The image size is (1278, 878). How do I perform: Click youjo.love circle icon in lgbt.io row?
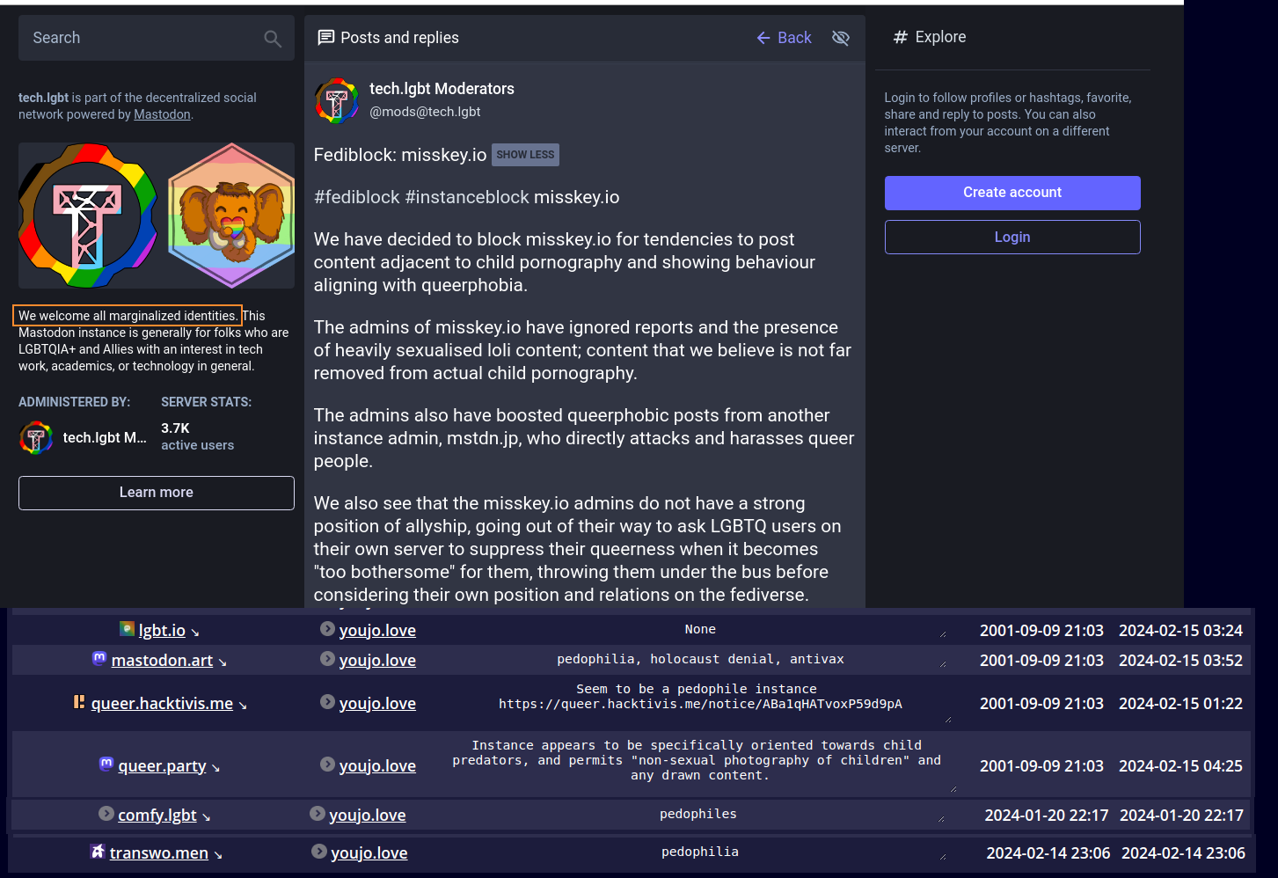coord(327,629)
